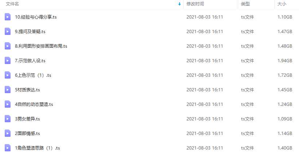This screenshot has width=299, height=159.
Task: Click the video icon beside 9.提问及答疑.ts
Action: coord(8,31)
